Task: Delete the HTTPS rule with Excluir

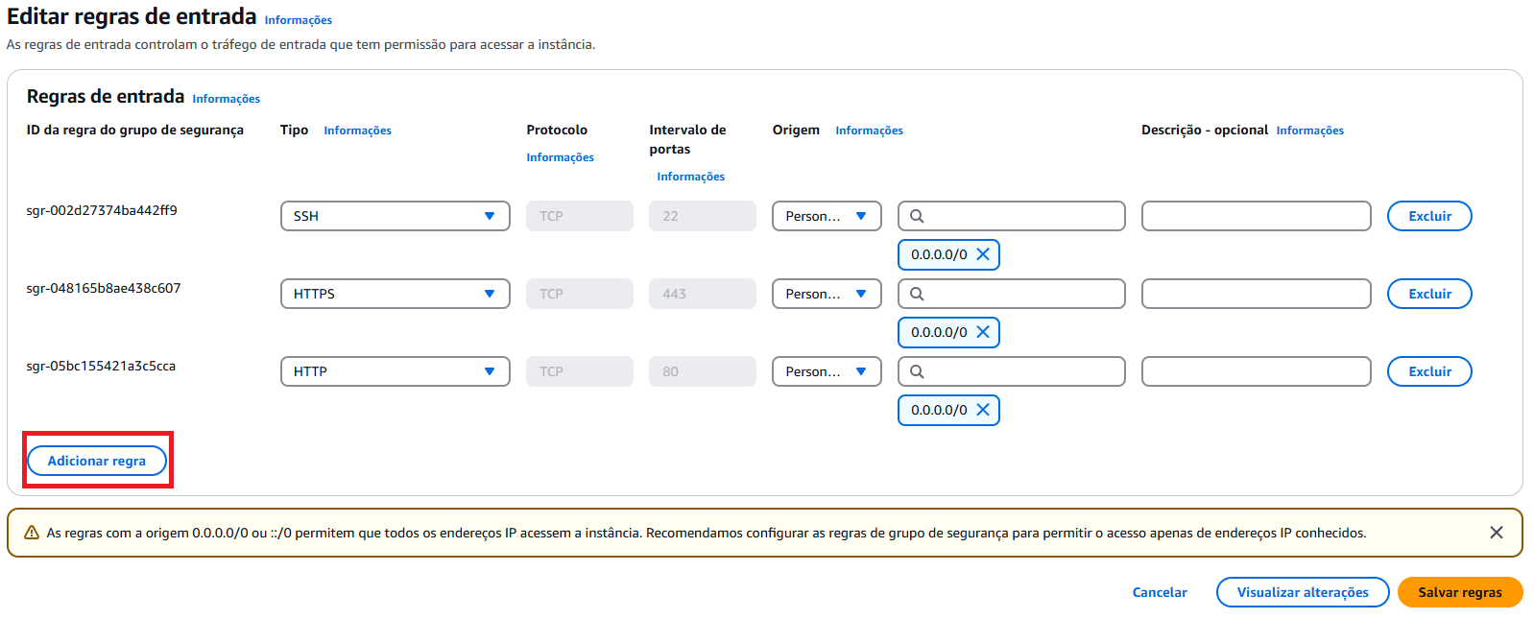Action: [x=1429, y=294]
